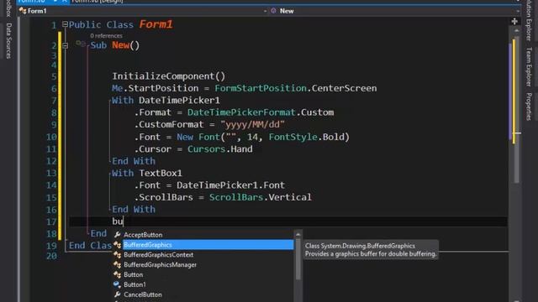Place cursor after typed "bu" on line 17
538x302 pixels.
point(124,221)
